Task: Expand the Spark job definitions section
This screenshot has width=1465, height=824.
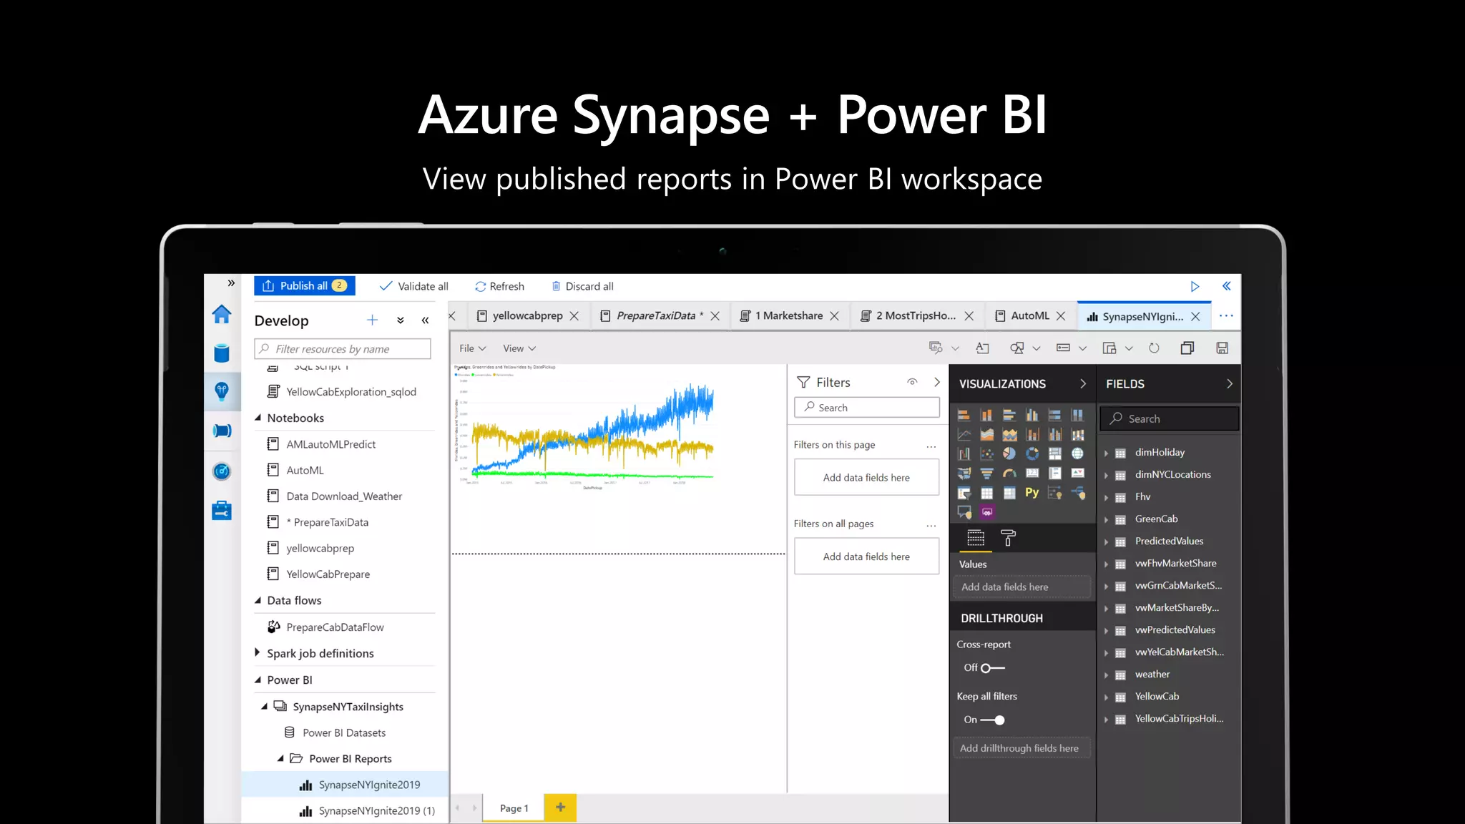Action: 258,652
